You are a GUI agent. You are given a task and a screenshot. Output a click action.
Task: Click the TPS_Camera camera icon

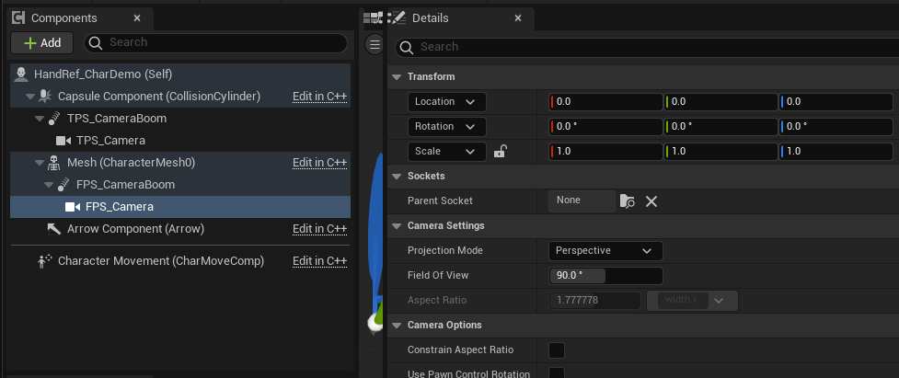coord(63,141)
